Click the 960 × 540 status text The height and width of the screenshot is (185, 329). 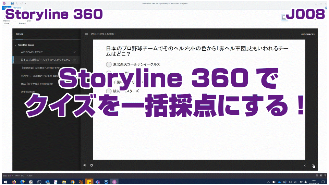tap(19, 176)
